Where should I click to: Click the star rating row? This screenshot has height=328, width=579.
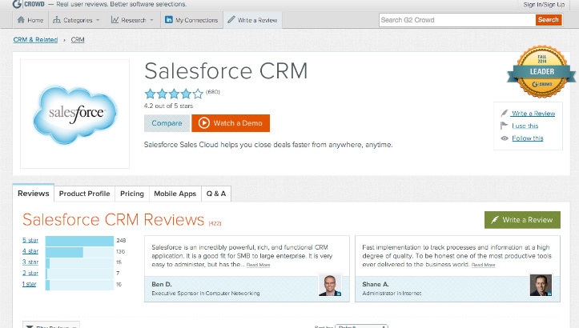pyautogui.click(x=174, y=94)
